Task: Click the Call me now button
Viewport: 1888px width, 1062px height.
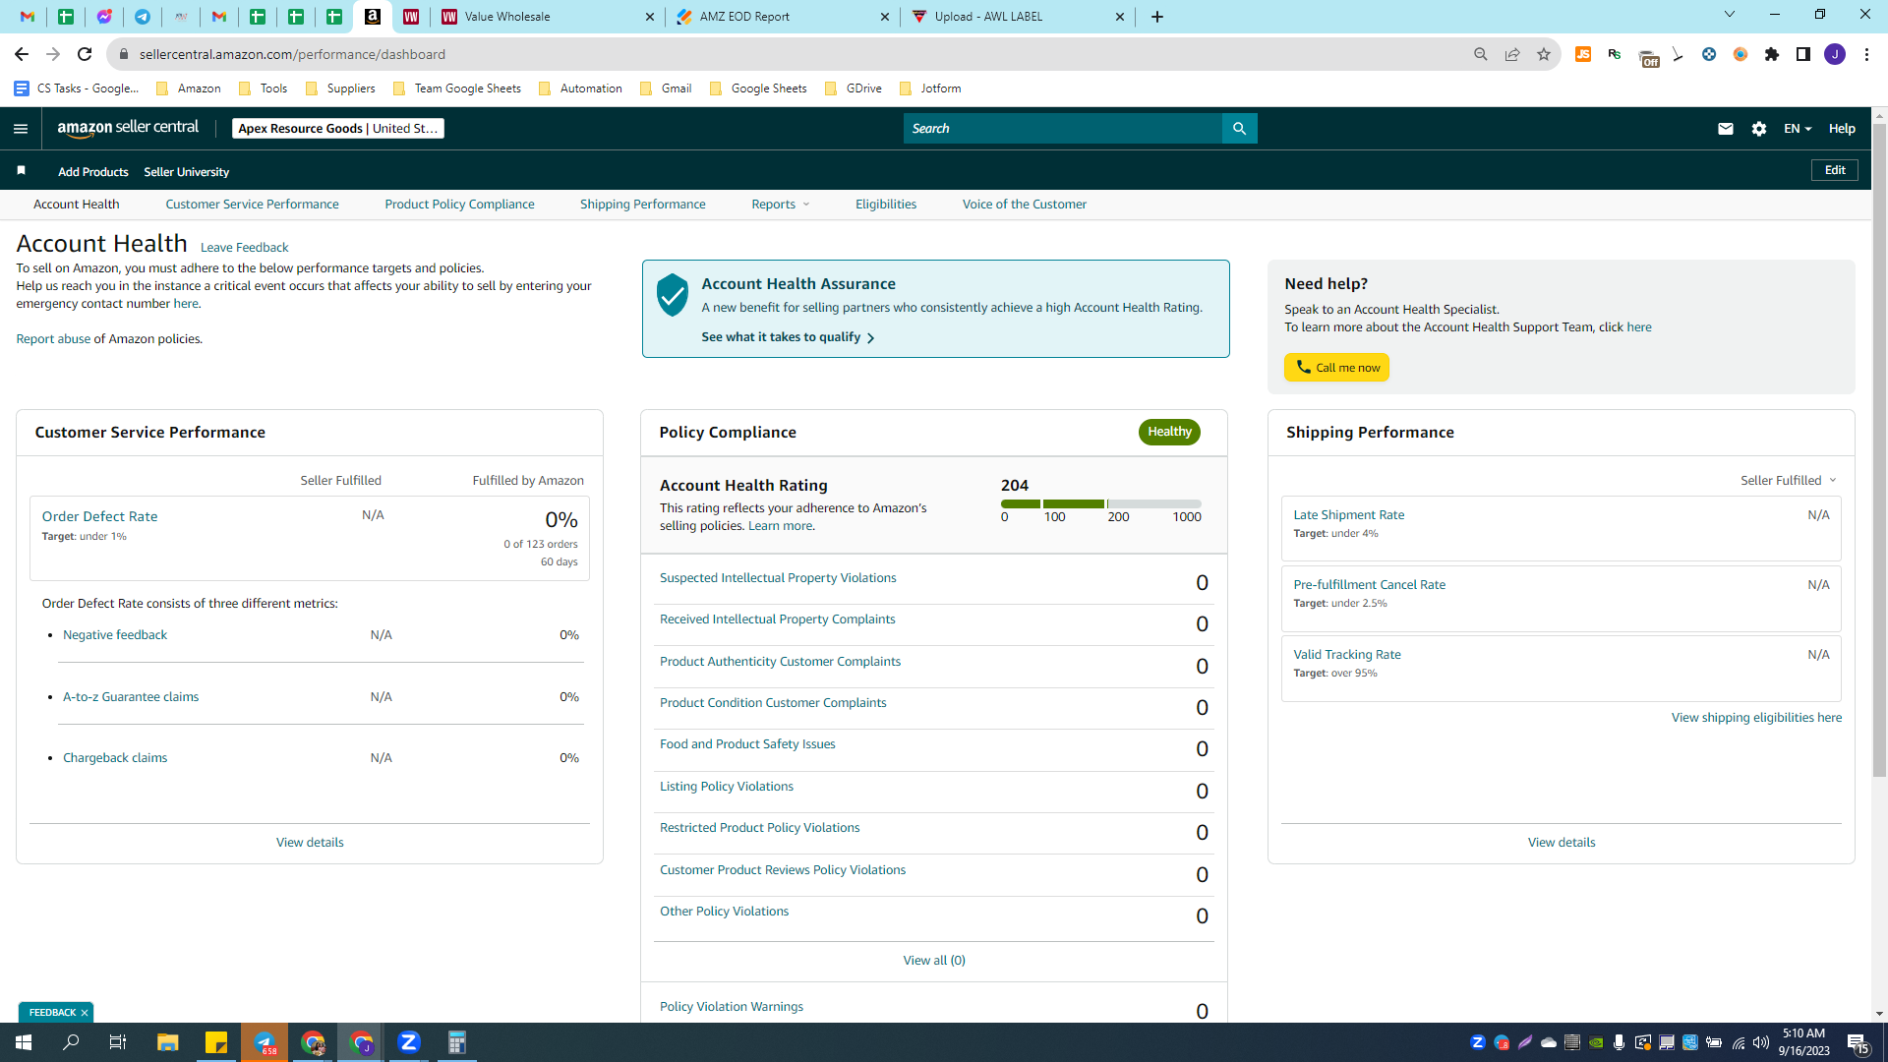Action: tap(1336, 367)
